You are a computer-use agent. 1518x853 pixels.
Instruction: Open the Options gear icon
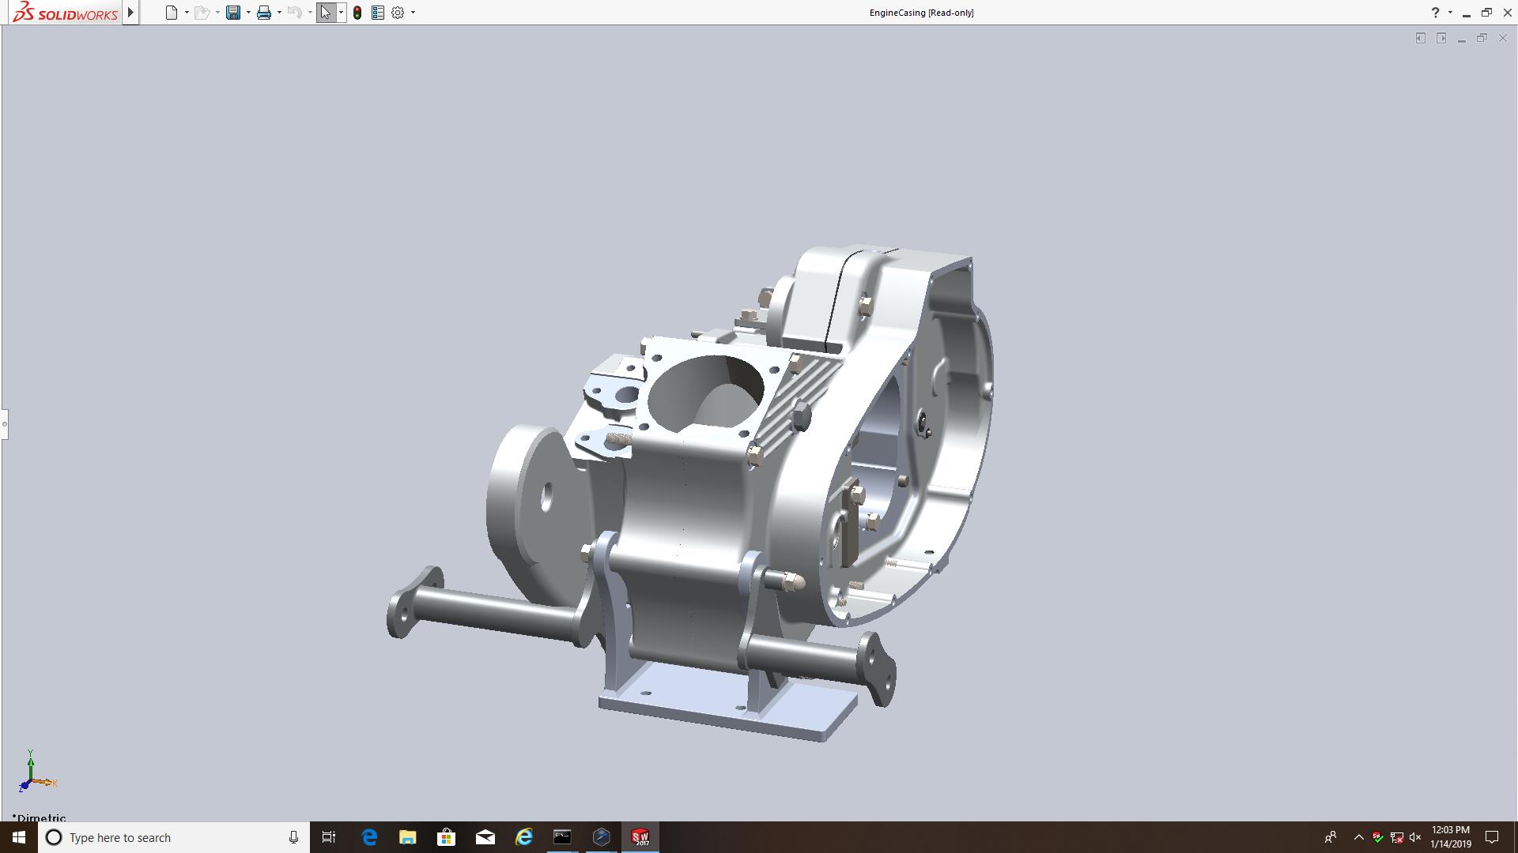[x=398, y=13]
